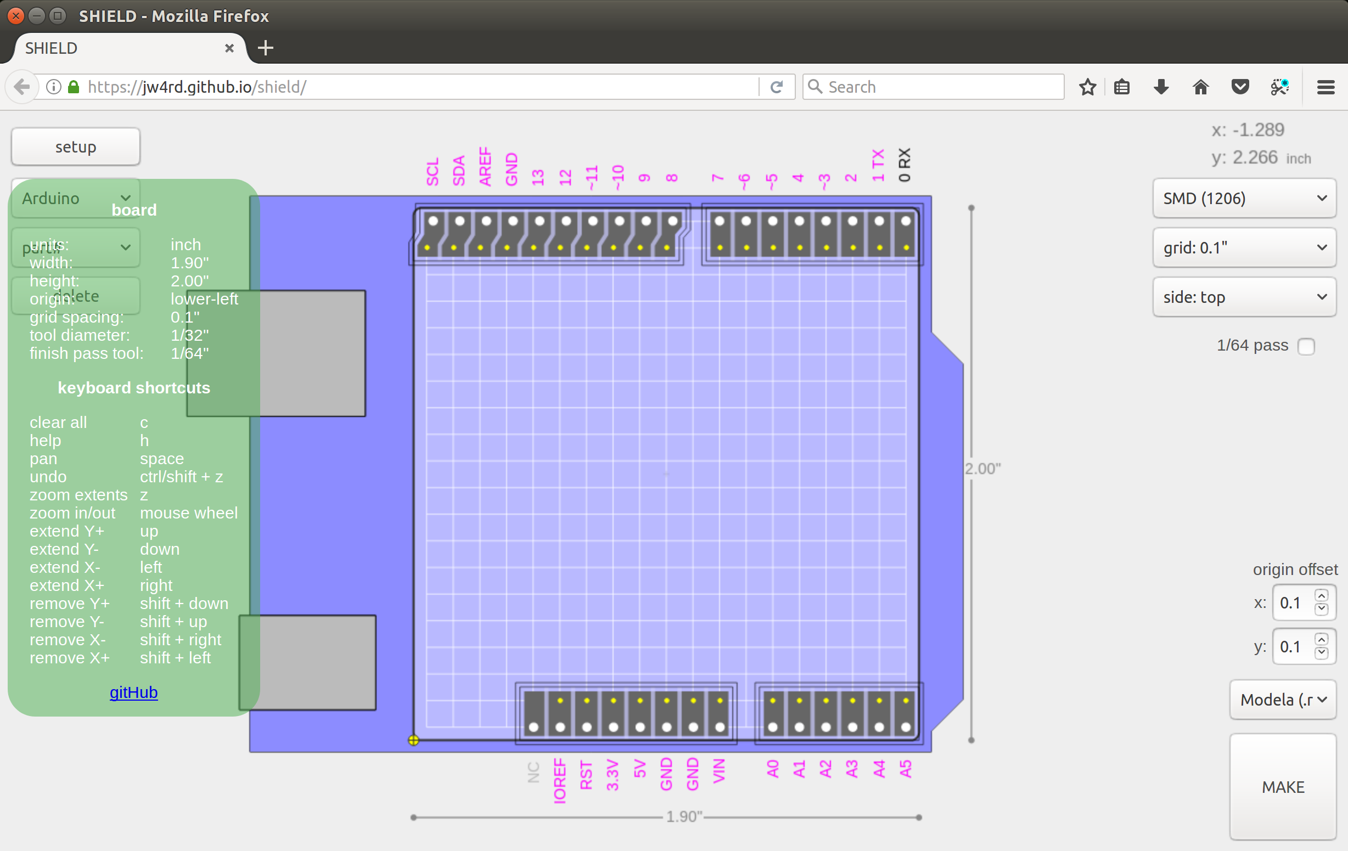Viewport: 1348px width, 851px height.
Task: Click the 'zoom extents' shortcut row
Action: 89,494
